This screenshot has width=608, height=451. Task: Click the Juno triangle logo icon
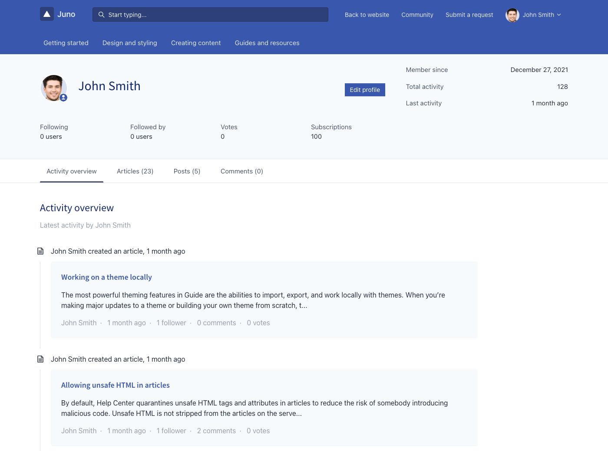pyautogui.click(x=47, y=14)
